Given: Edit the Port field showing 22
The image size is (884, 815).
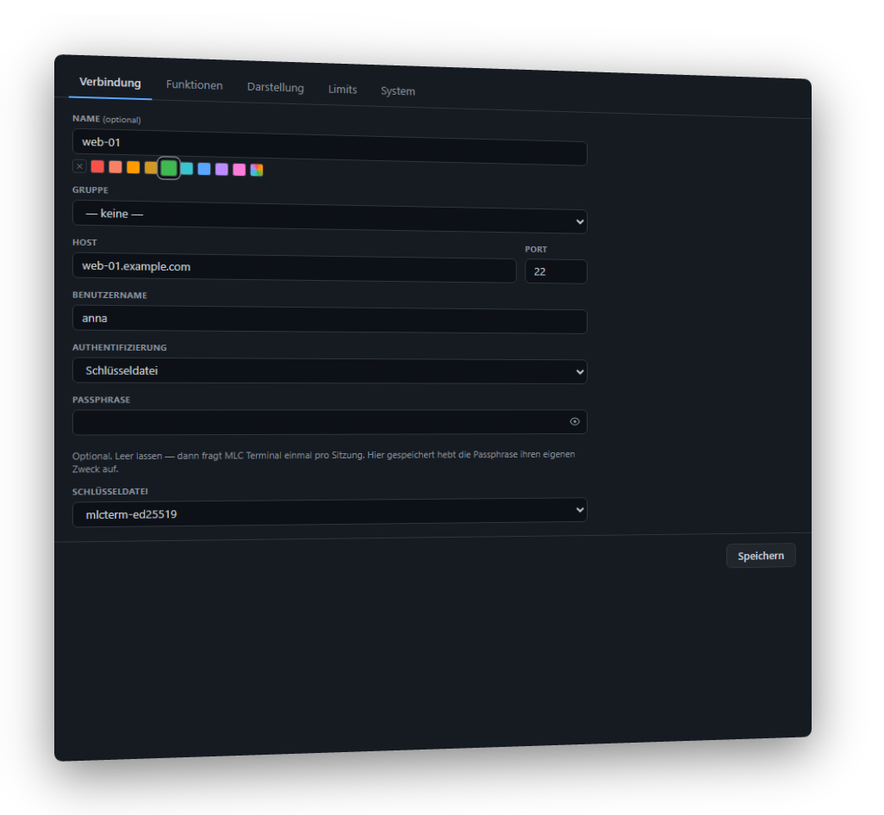Looking at the screenshot, I should pyautogui.click(x=556, y=271).
